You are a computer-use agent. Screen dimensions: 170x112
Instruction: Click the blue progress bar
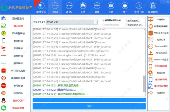89,100
